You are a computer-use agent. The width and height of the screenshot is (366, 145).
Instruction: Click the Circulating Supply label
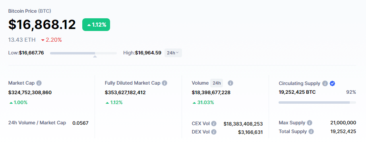[x=300, y=83]
